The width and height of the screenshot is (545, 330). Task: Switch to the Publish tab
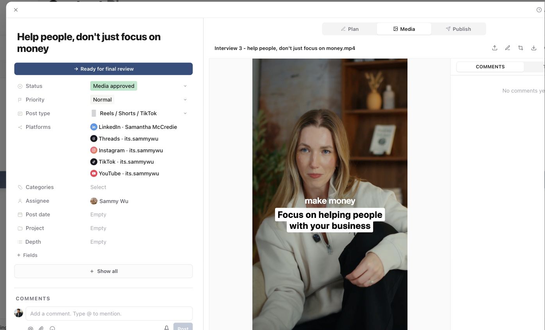click(x=458, y=29)
